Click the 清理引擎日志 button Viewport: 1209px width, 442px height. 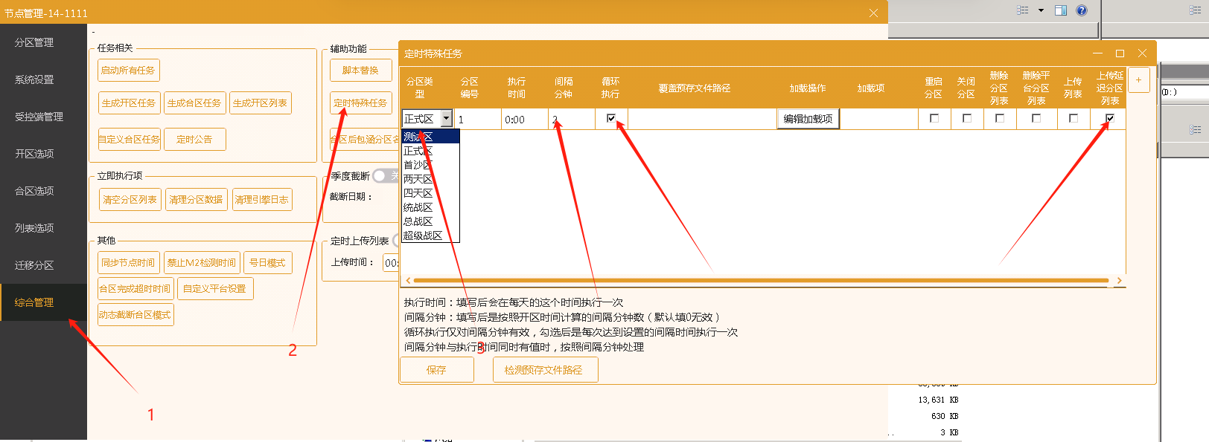click(x=262, y=200)
